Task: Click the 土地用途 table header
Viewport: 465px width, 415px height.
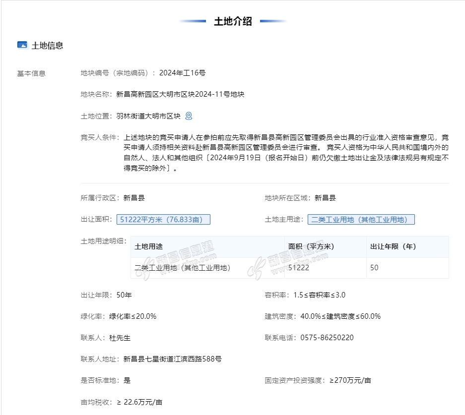Action: (148, 246)
